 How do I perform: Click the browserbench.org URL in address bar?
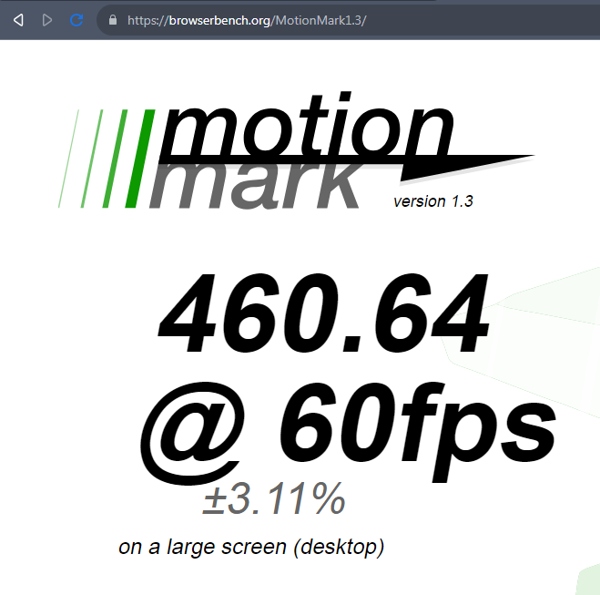click(x=247, y=20)
